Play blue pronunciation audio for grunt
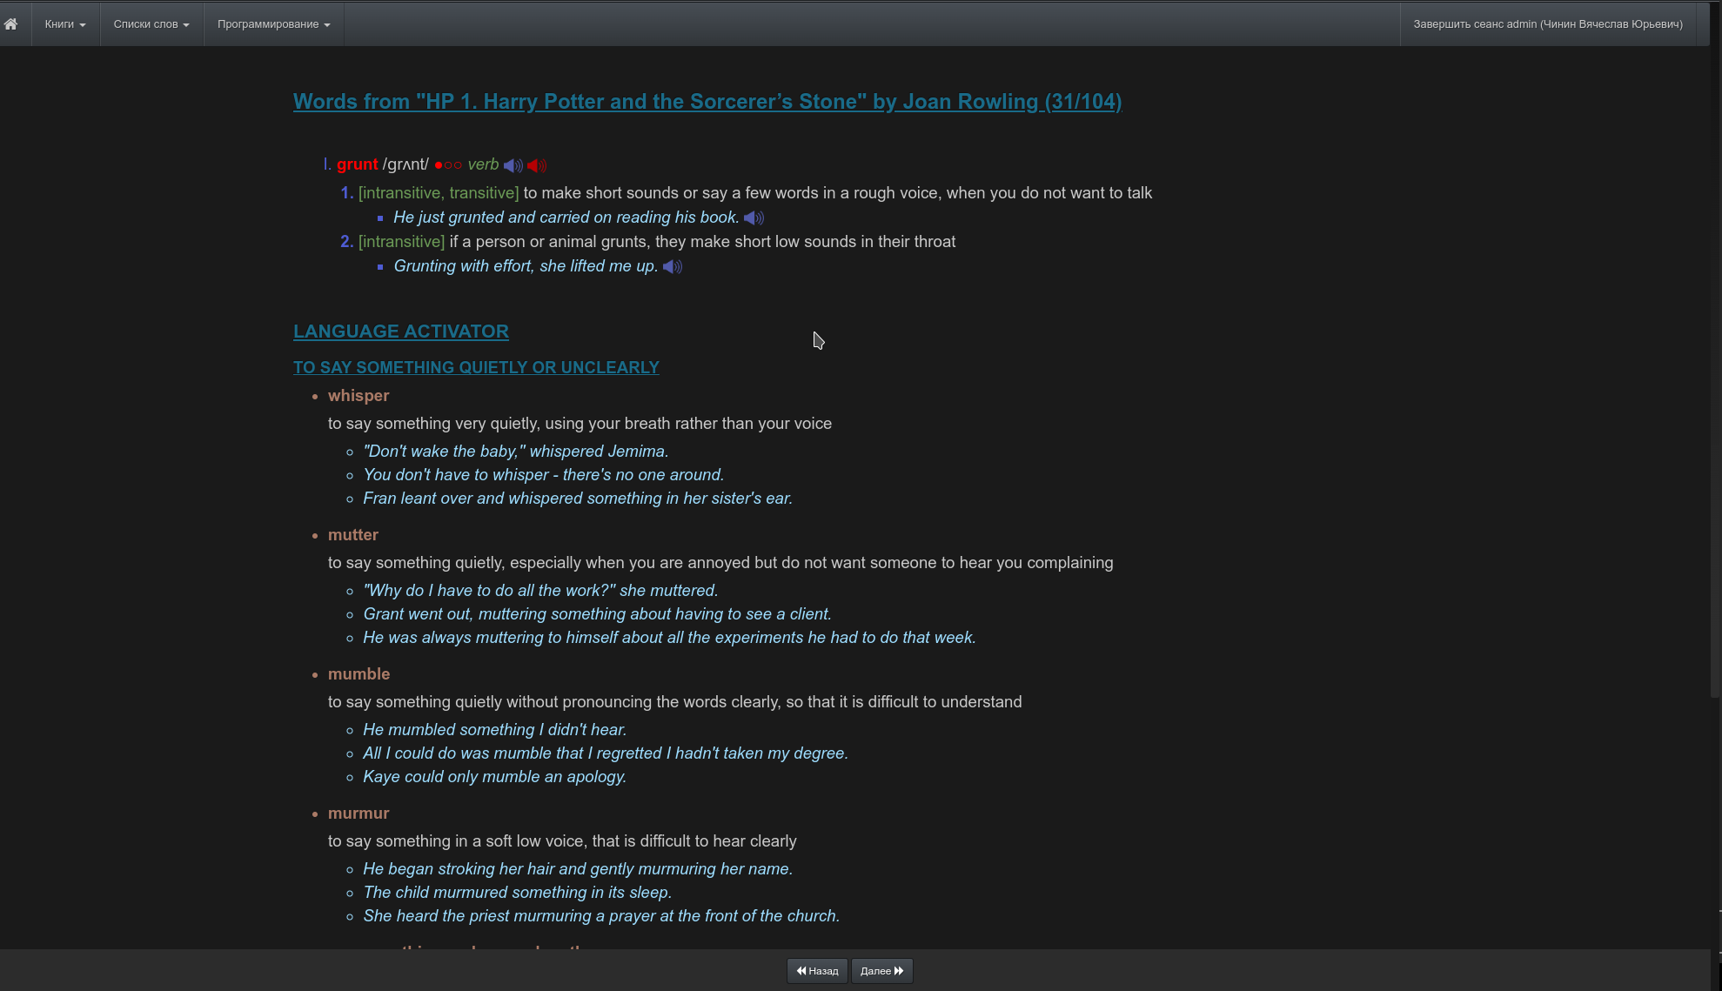This screenshot has height=991, width=1722. coord(513,165)
